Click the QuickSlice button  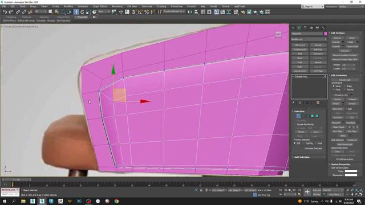coord(338,117)
